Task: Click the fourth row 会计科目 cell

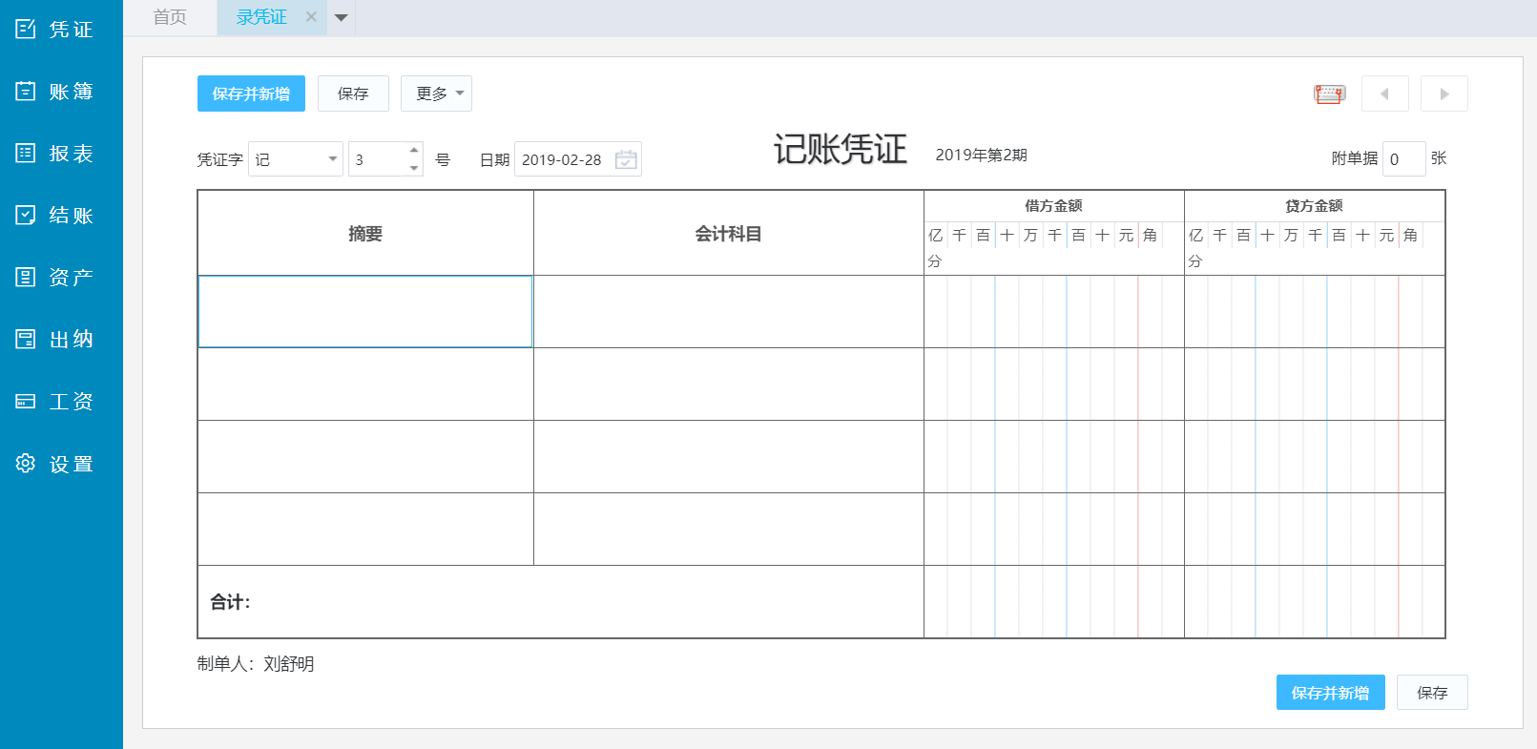Action: pos(729,530)
